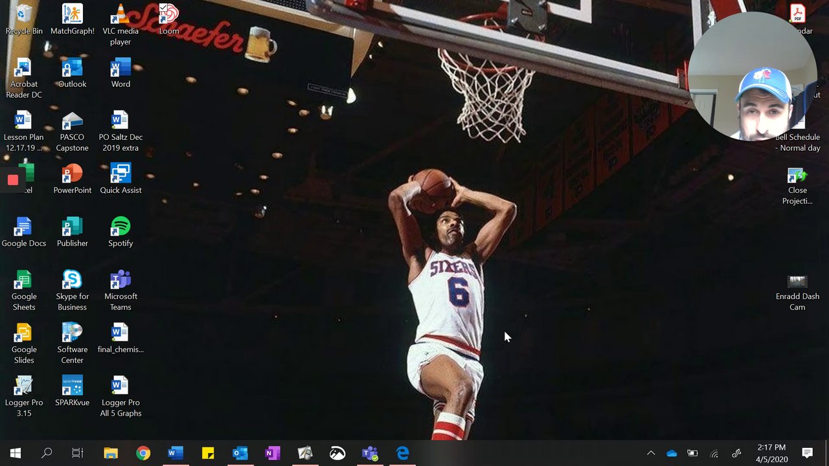Image resolution: width=829 pixels, height=466 pixels.
Task: Open taskbar Search with the magnifier icon
Action: (x=47, y=453)
